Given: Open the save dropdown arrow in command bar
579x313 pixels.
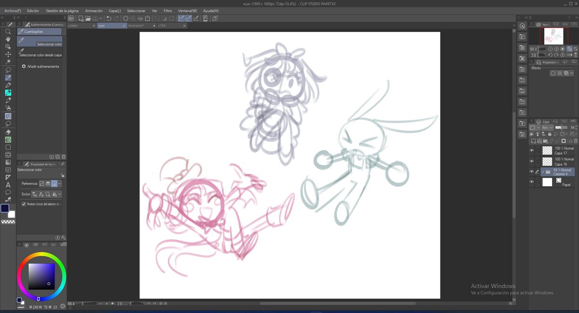Looking at the screenshot, I should tap(100, 18).
